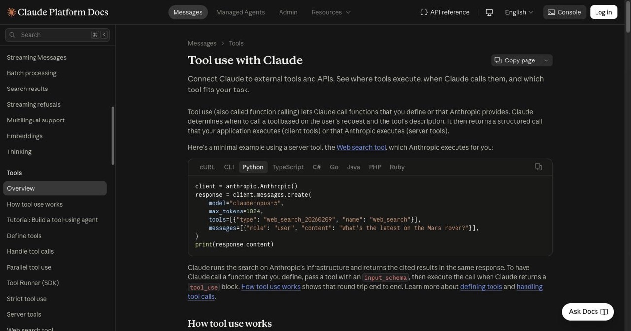Focus the Search input field
The height and width of the screenshot is (331, 631).
pyautogui.click(x=58, y=35)
